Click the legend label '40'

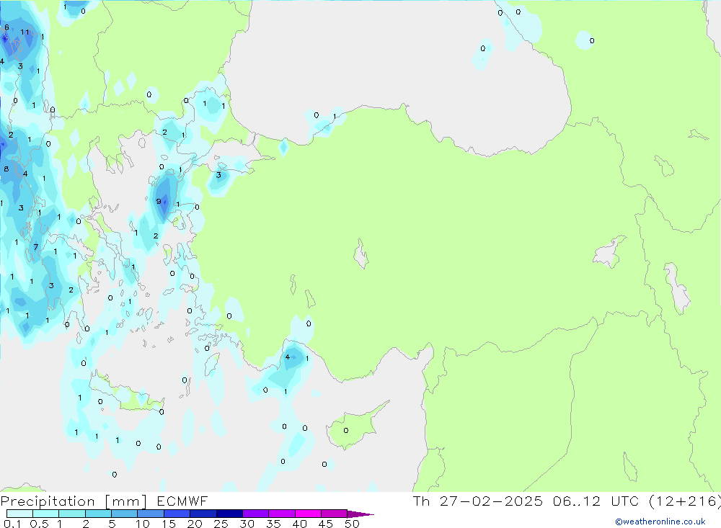(300, 524)
